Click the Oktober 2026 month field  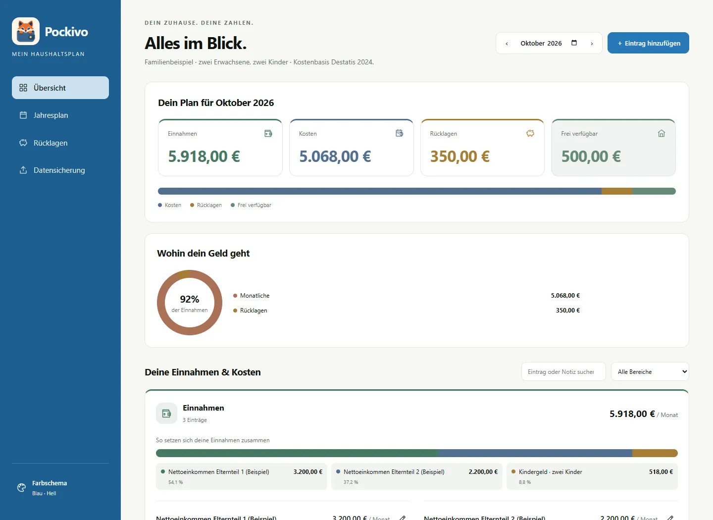pos(549,43)
